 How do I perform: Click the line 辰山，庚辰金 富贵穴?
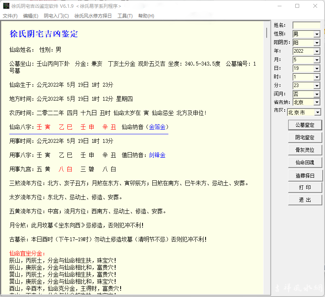click(63, 267)
